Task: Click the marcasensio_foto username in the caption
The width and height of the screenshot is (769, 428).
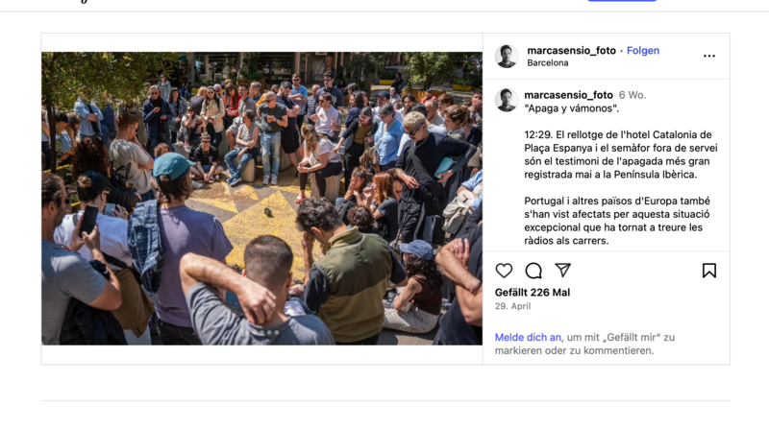Action: click(568, 95)
